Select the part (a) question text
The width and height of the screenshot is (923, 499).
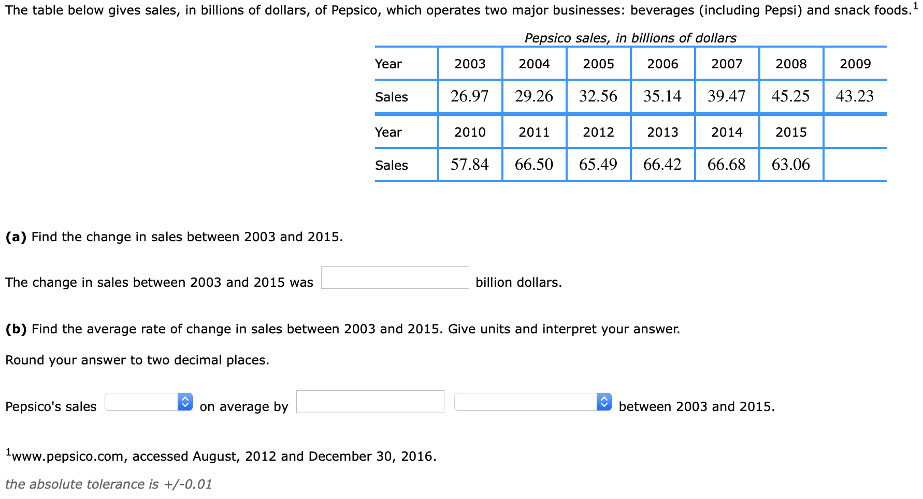coord(174,237)
